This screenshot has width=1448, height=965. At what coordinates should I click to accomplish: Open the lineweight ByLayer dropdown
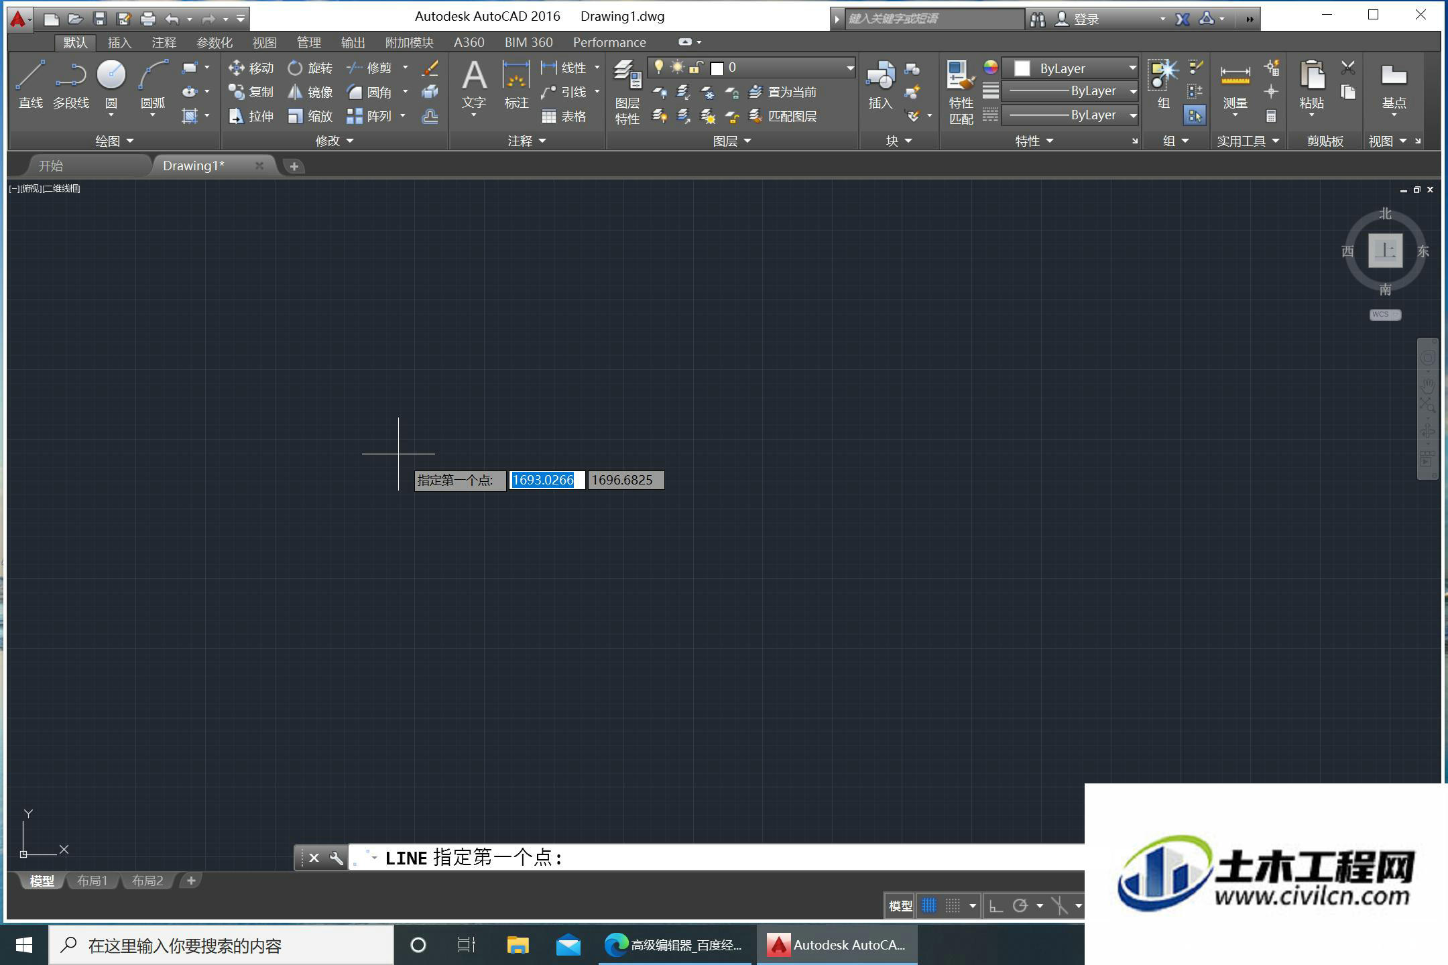[x=1071, y=91]
